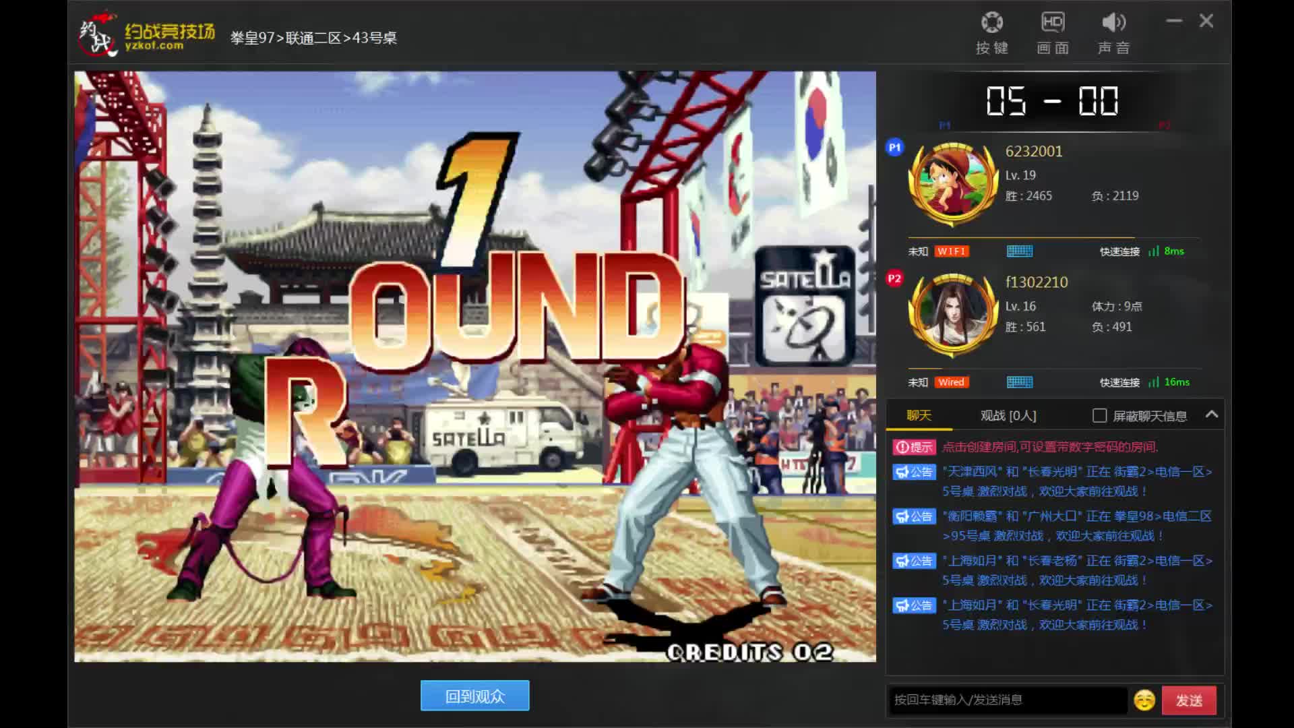Click the 回到观众 button

click(475, 696)
